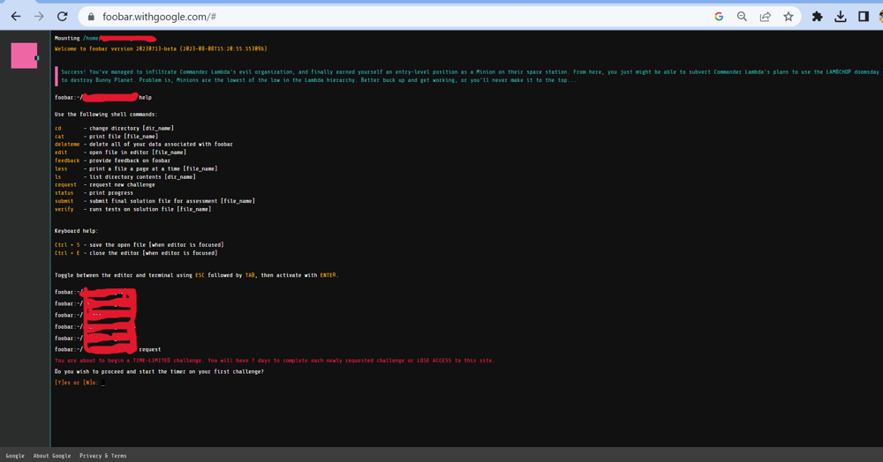This screenshot has height=462, width=883.
Task: Click 'Use the following shell commands:' line
Action: pyautogui.click(x=106, y=114)
